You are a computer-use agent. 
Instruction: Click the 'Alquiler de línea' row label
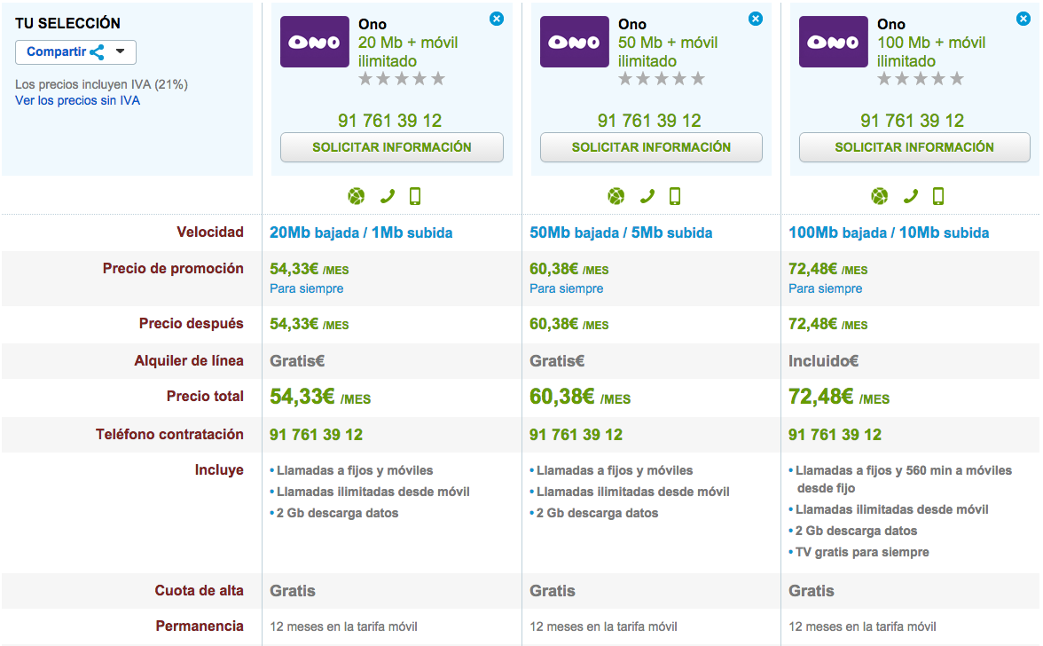pyautogui.click(x=189, y=360)
